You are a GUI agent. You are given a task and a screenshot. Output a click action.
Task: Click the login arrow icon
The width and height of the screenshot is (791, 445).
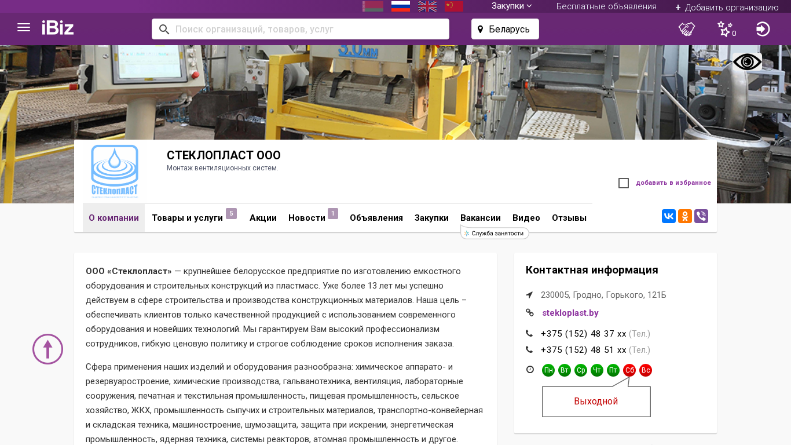[763, 29]
